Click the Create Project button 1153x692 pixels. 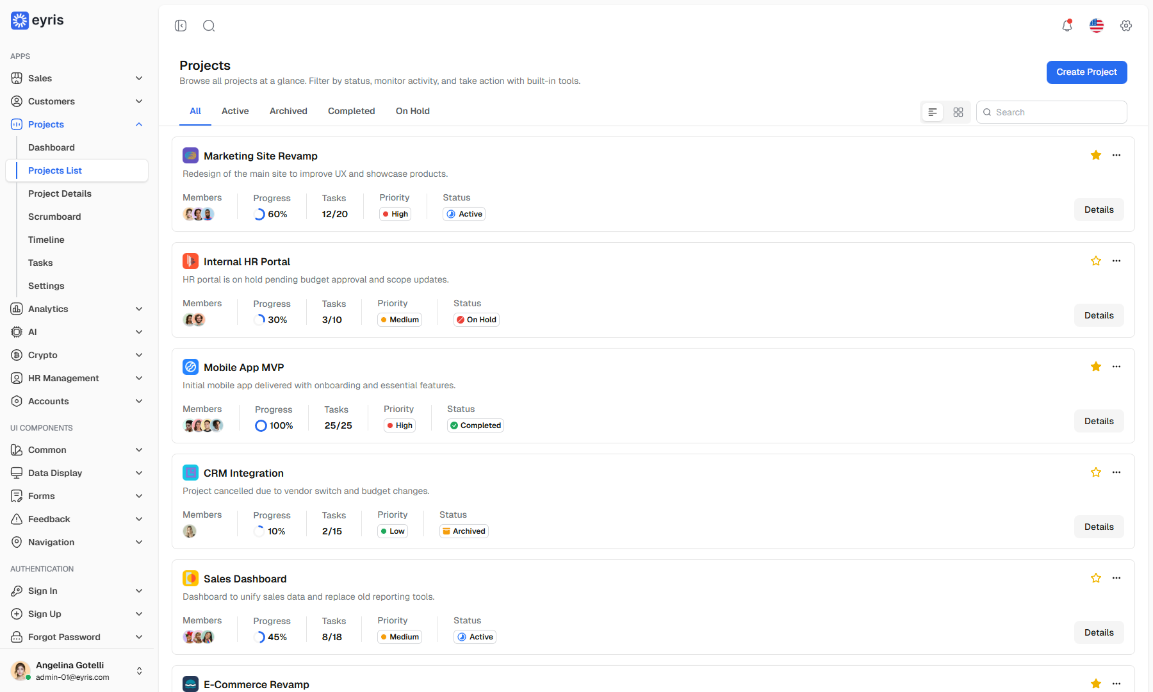pos(1087,72)
